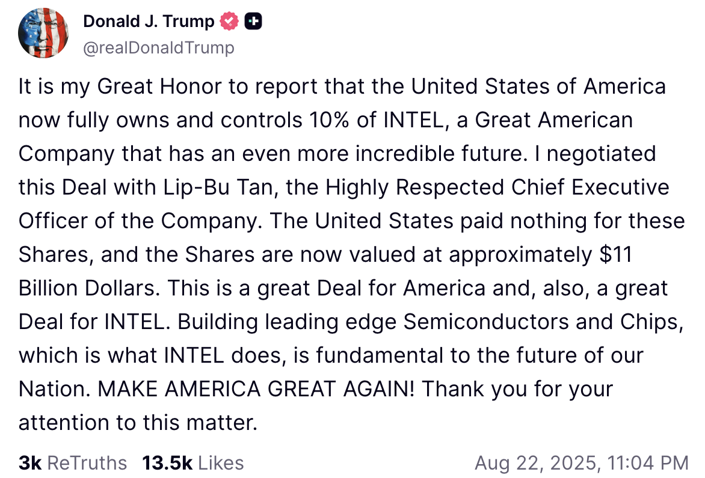Screen dimensions: 705x478
Task: Click the red verified checkmark badge
Action: pyautogui.click(x=229, y=21)
